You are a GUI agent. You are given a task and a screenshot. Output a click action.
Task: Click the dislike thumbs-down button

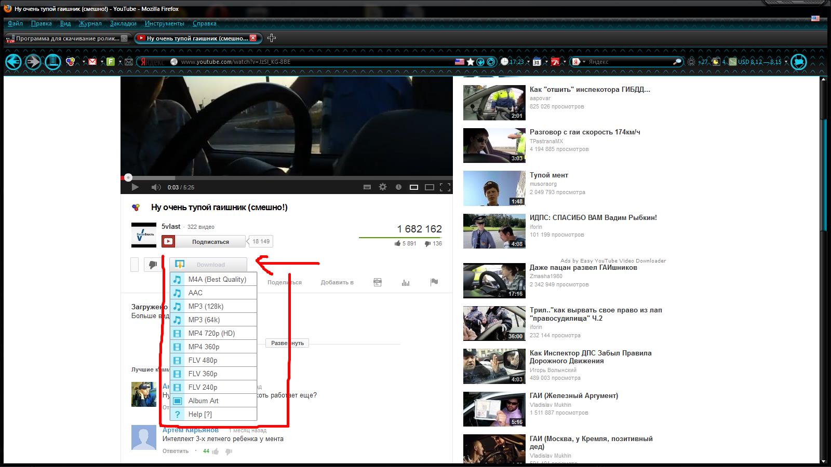(153, 265)
